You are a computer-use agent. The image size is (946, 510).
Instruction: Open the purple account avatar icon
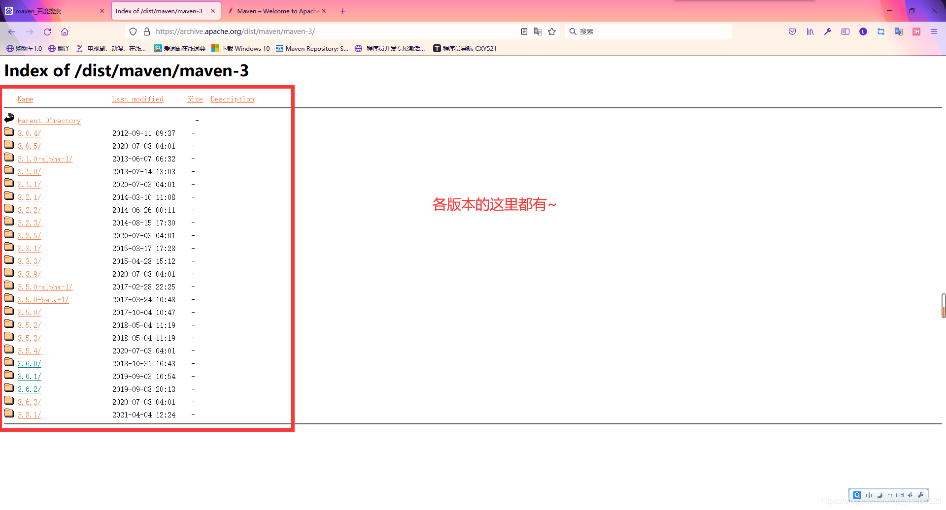click(863, 32)
